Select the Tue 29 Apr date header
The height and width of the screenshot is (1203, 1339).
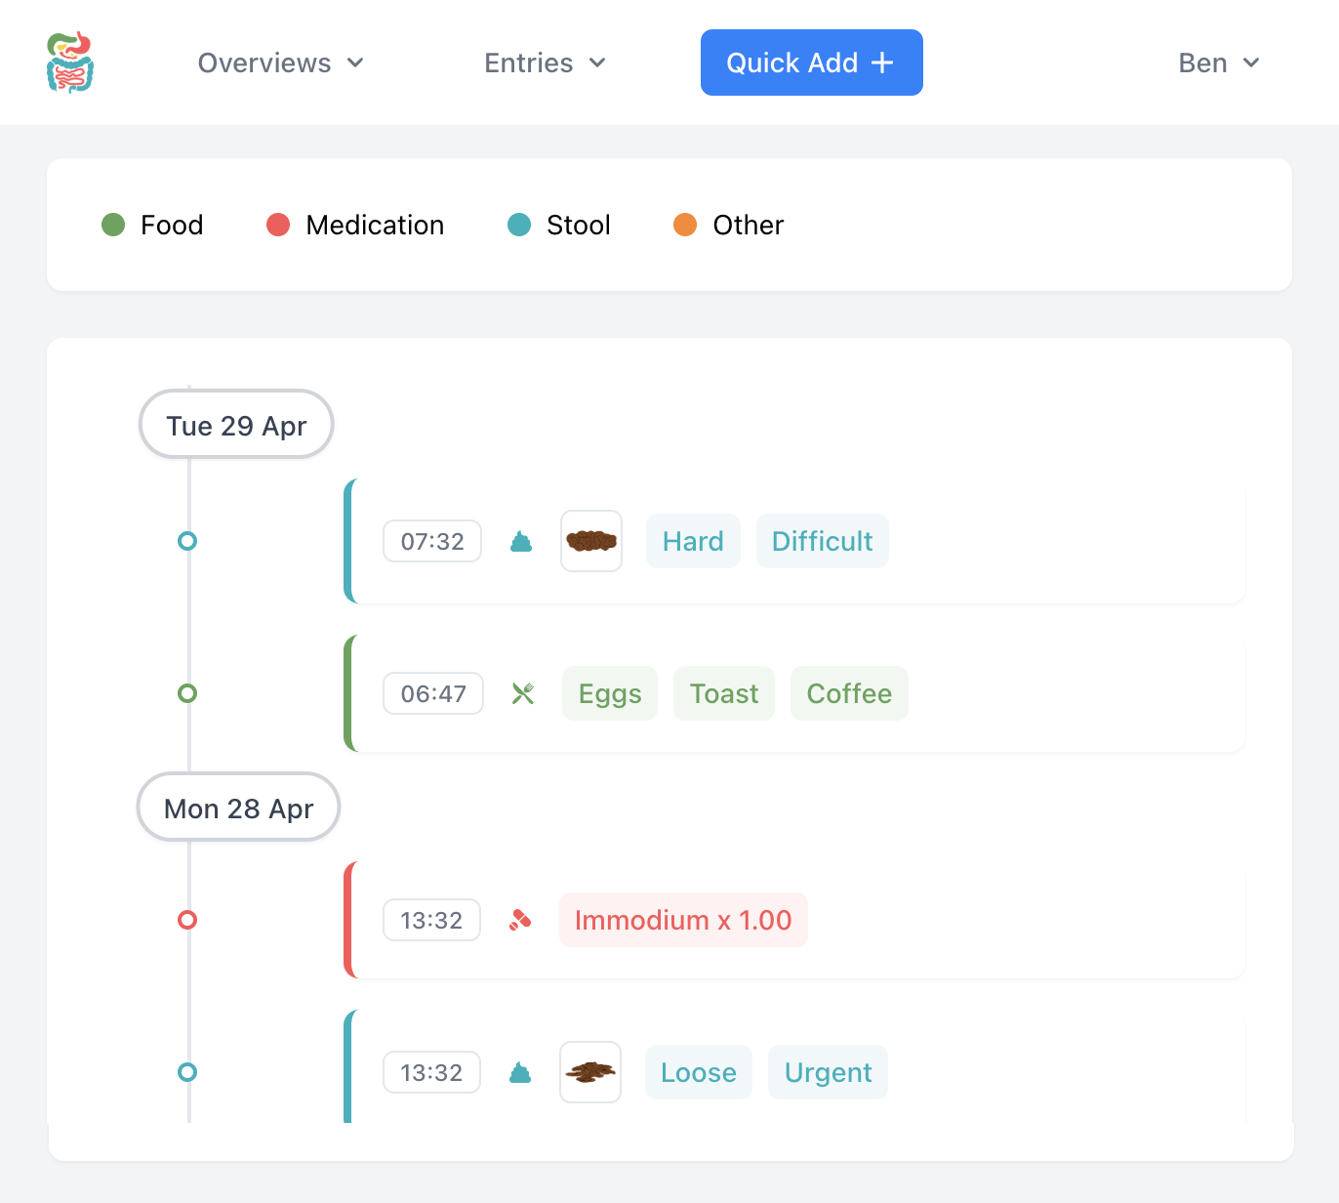click(235, 424)
